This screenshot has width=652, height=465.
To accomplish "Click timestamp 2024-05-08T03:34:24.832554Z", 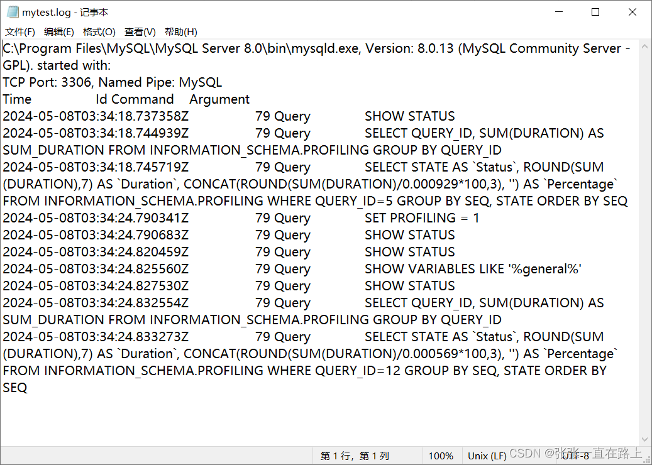I will click(x=96, y=303).
